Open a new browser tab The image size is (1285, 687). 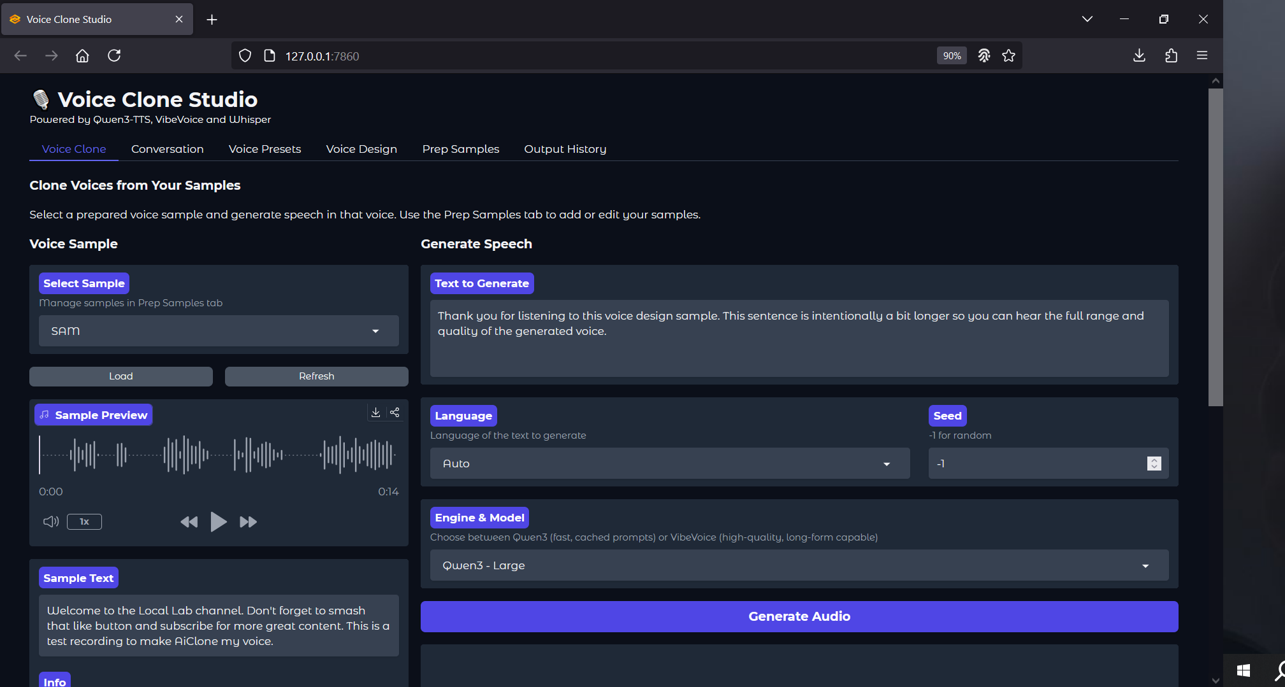tap(212, 20)
